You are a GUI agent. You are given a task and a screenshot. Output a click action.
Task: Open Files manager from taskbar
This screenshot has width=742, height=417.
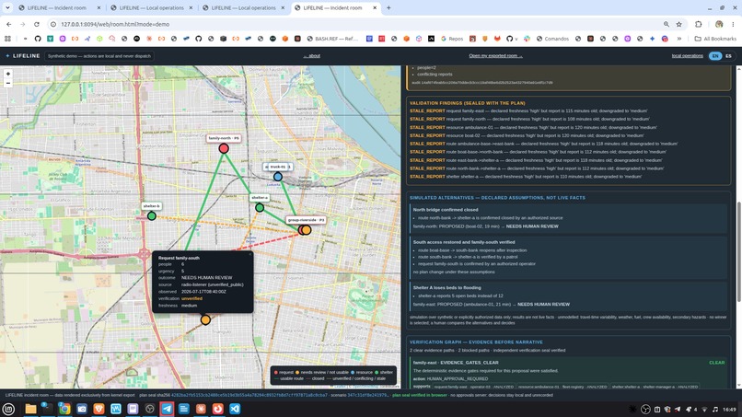click(30, 409)
